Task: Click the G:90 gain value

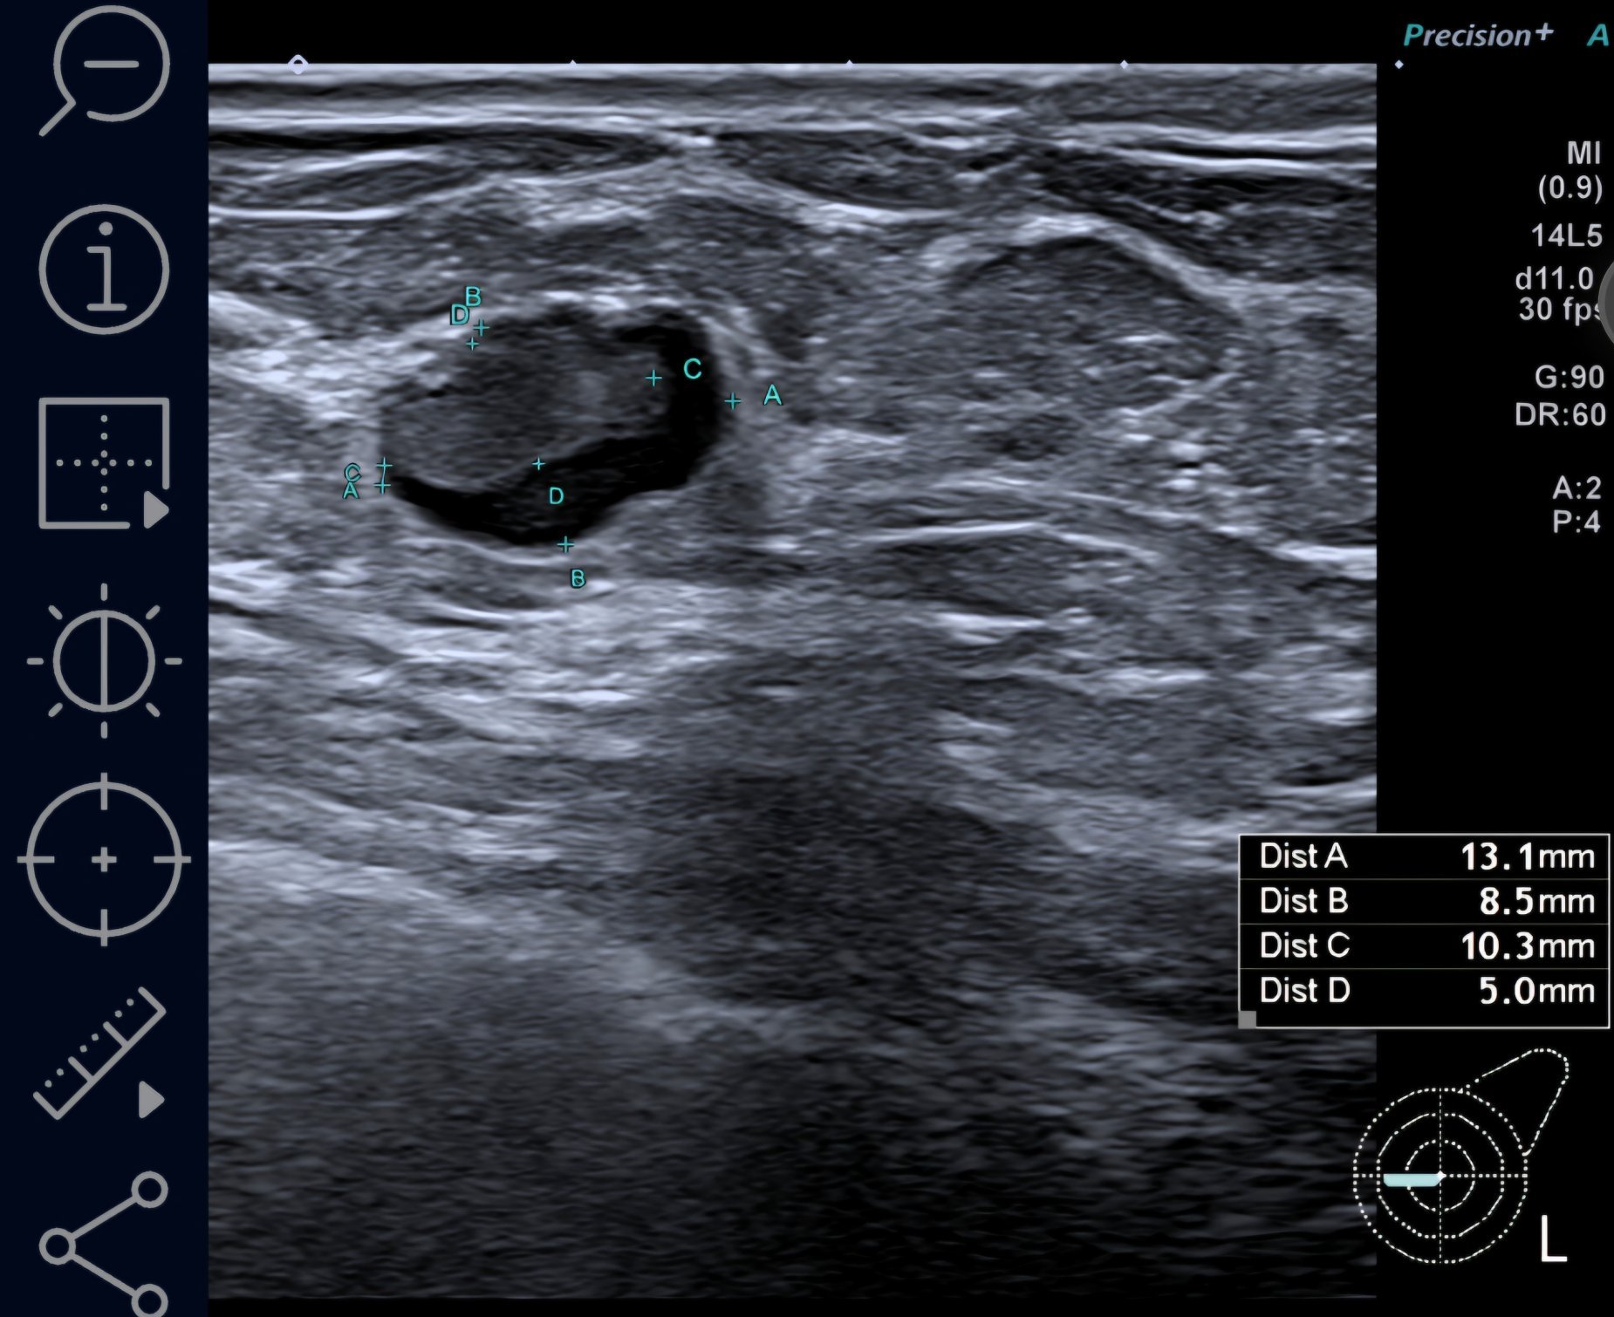Action: click(1570, 377)
